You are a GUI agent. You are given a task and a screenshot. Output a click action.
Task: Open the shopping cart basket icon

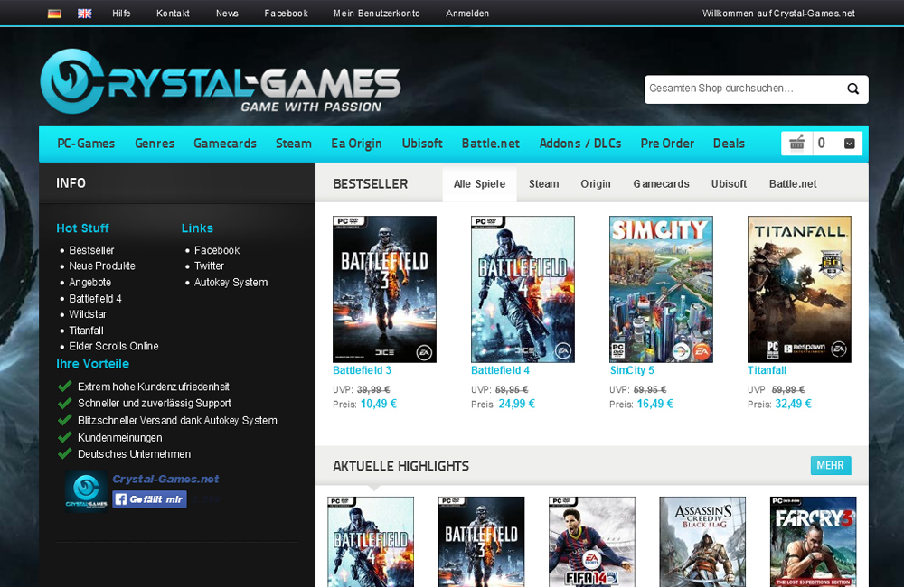(796, 143)
